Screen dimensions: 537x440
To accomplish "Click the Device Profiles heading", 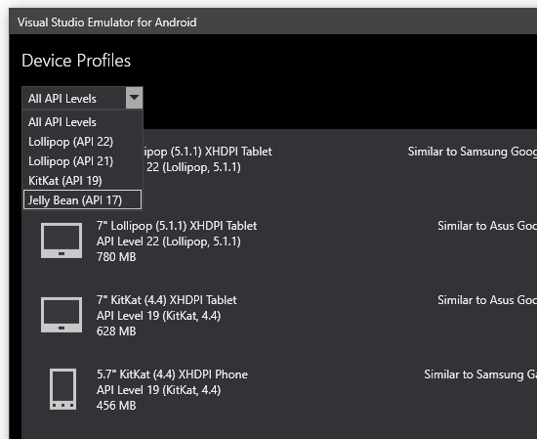I will click(x=76, y=61).
